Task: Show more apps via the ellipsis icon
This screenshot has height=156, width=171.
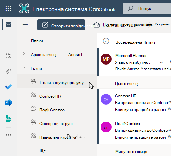Action: pyautogui.click(x=8, y=135)
